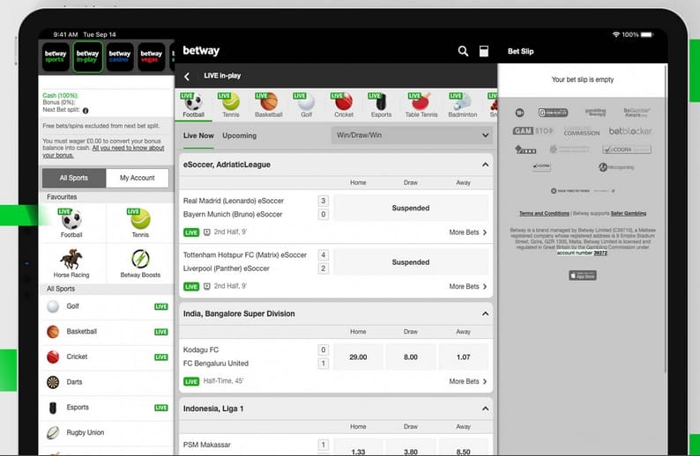
Task: Open the Win/Draw/Win market dropdown
Action: (412, 135)
